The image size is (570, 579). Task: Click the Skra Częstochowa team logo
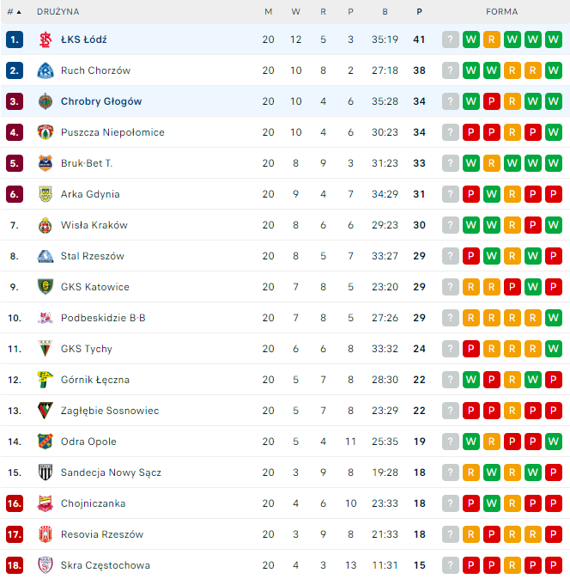[x=45, y=565]
